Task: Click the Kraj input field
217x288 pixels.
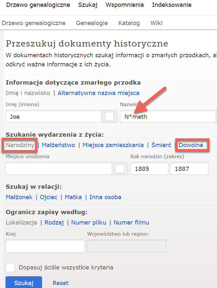Action: coord(45,246)
